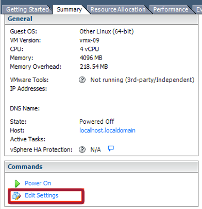
Task: Select the Other Linux (64-bit) value
Action: click(107, 31)
